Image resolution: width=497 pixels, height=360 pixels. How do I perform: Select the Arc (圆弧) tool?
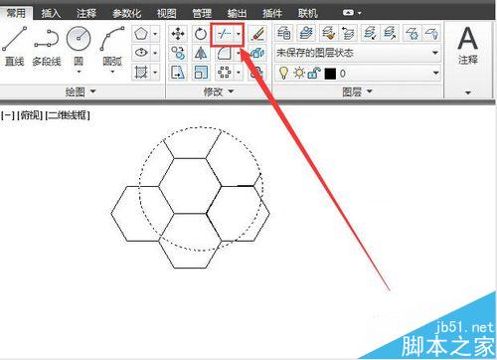pos(112,45)
